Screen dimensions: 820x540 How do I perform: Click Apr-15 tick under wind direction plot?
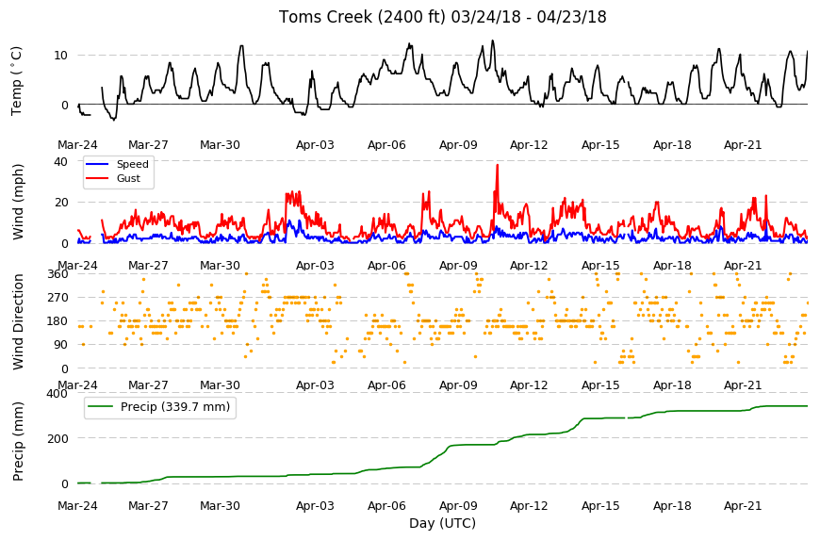point(600,385)
